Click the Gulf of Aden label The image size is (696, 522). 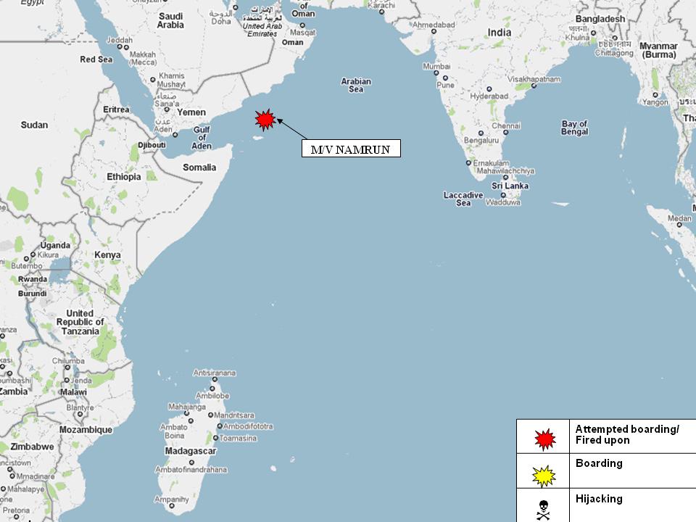coord(202,138)
